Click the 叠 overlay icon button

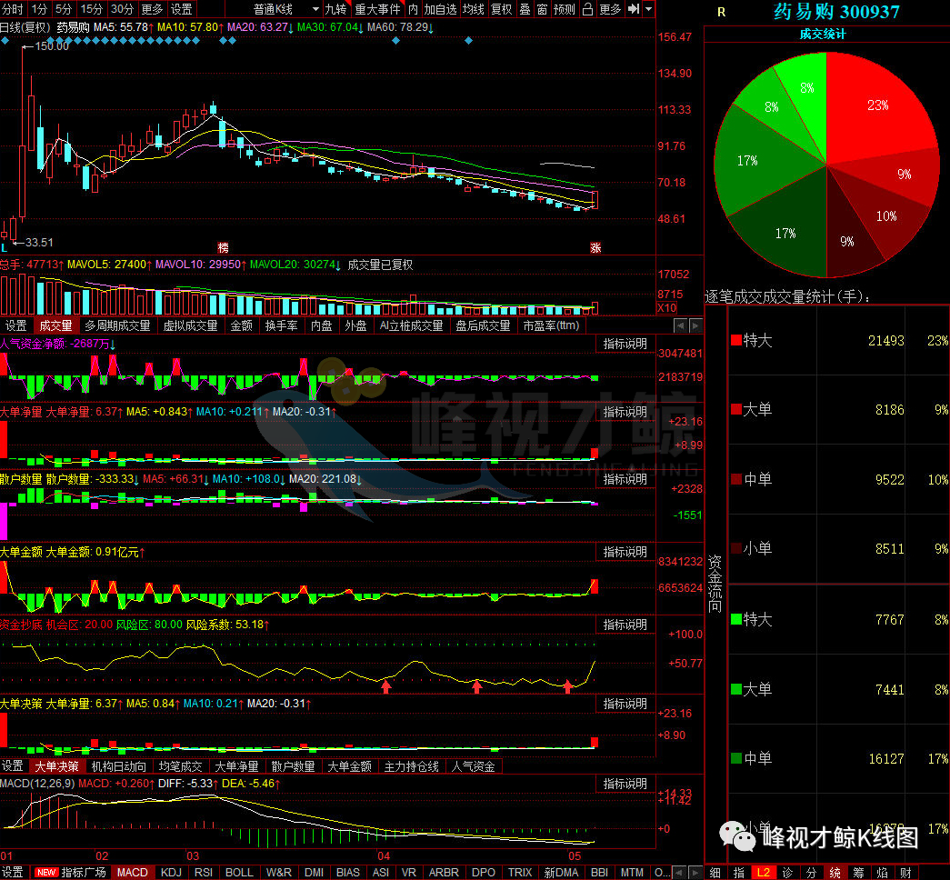coord(525,9)
